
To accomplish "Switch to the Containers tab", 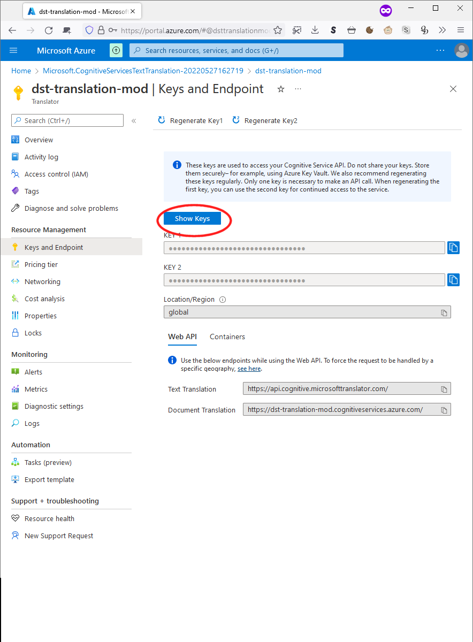I will point(227,337).
